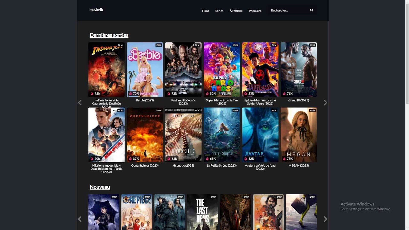The width and height of the screenshot is (409, 230).
Task: Advance the Nouveau carousel with right arrow
Action: tap(325, 219)
